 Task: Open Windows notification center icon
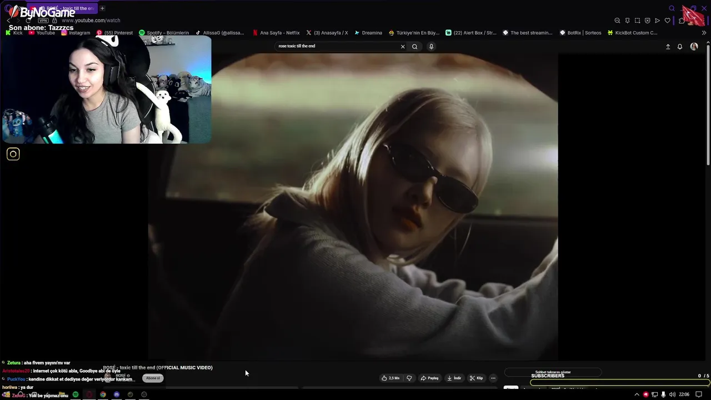(699, 394)
